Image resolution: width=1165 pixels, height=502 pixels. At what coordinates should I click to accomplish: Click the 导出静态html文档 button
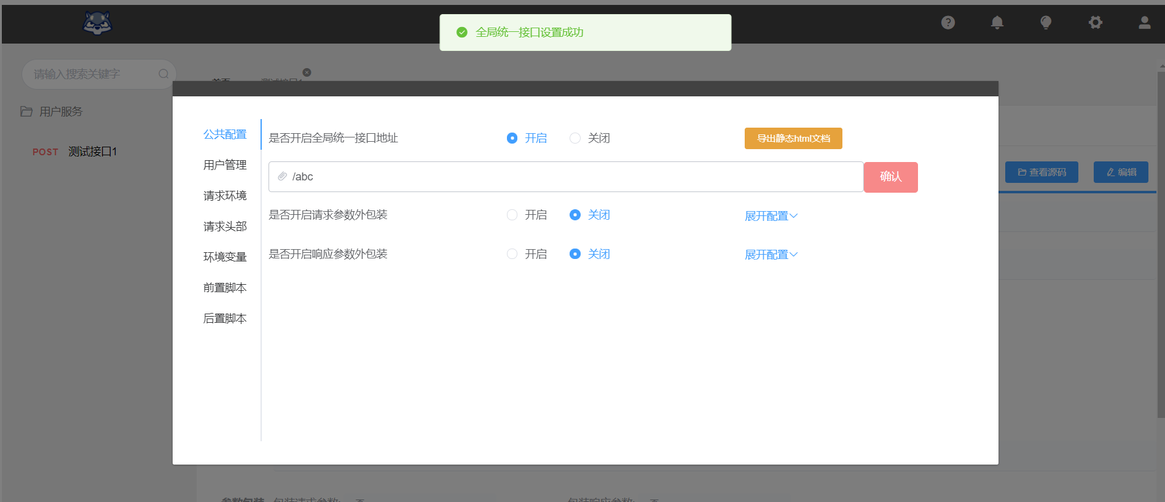(x=793, y=139)
